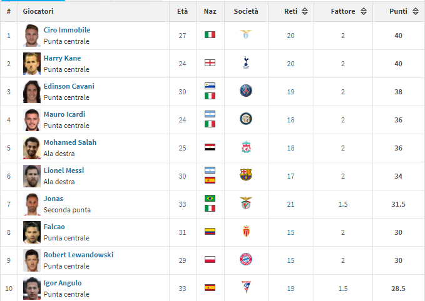Viewport: 425px width, 301px height.
Task: Open Robert Lewandowski's profile link
Action: [x=78, y=255]
